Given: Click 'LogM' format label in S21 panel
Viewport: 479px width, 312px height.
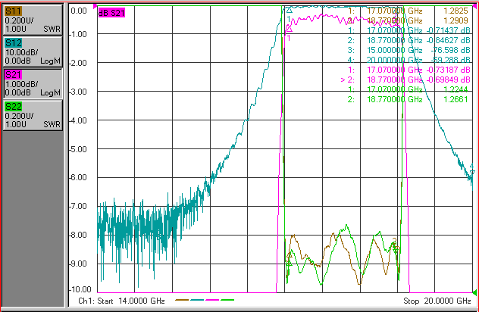Looking at the screenshot, I should pyautogui.click(x=51, y=92).
